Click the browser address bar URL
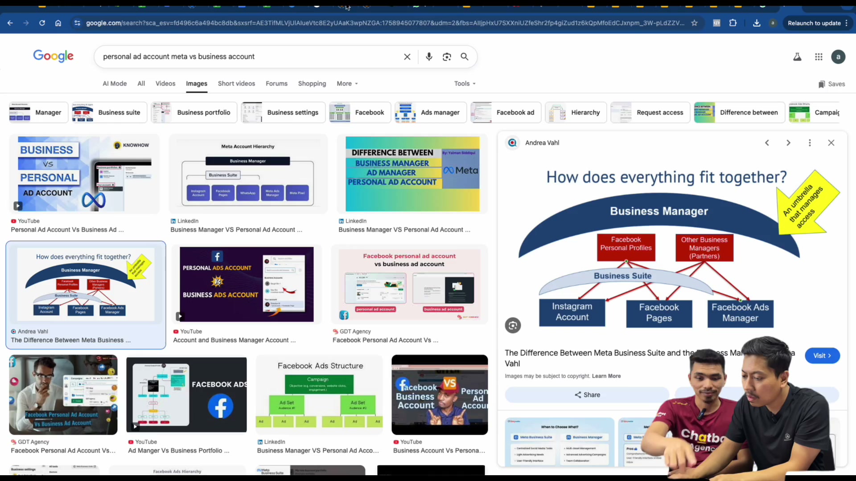The image size is (856, 481). (x=385, y=23)
